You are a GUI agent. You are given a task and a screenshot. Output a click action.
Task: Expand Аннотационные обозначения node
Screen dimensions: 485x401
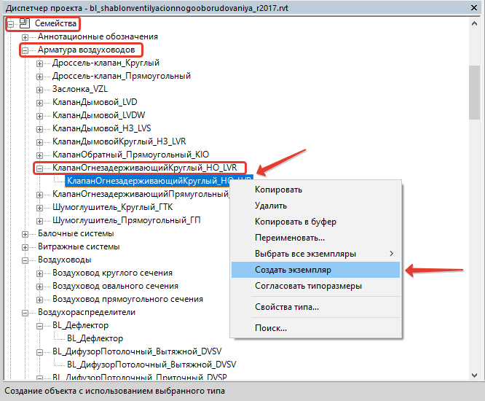tap(25, 36)
